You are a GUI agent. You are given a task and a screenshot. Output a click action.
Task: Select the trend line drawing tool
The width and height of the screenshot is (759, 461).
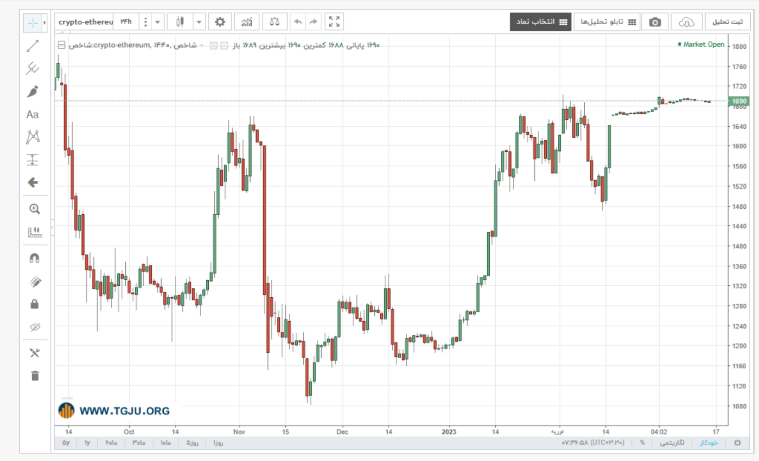[x=33, y=46]
